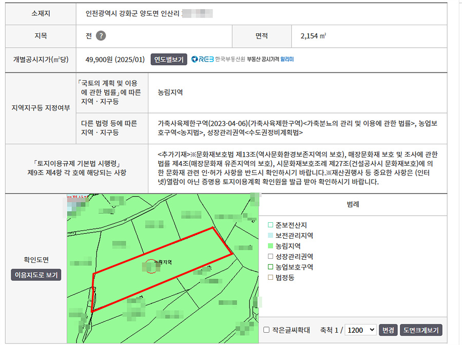Enable the 작은글씨확대 checkbox
Image resolution: width=462 pixels, height=345 pixels.
[266, 330]
